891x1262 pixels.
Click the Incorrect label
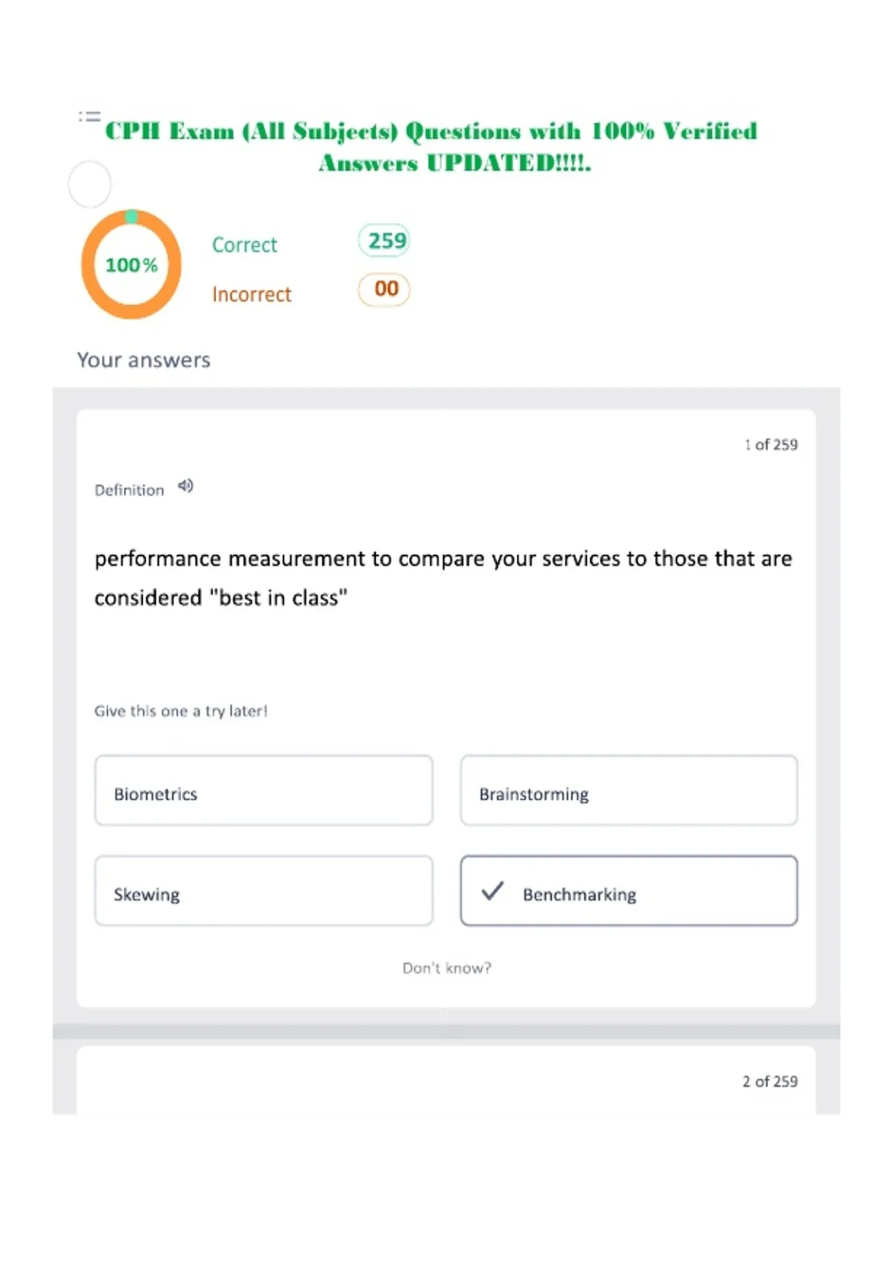(x=252, y=295)
